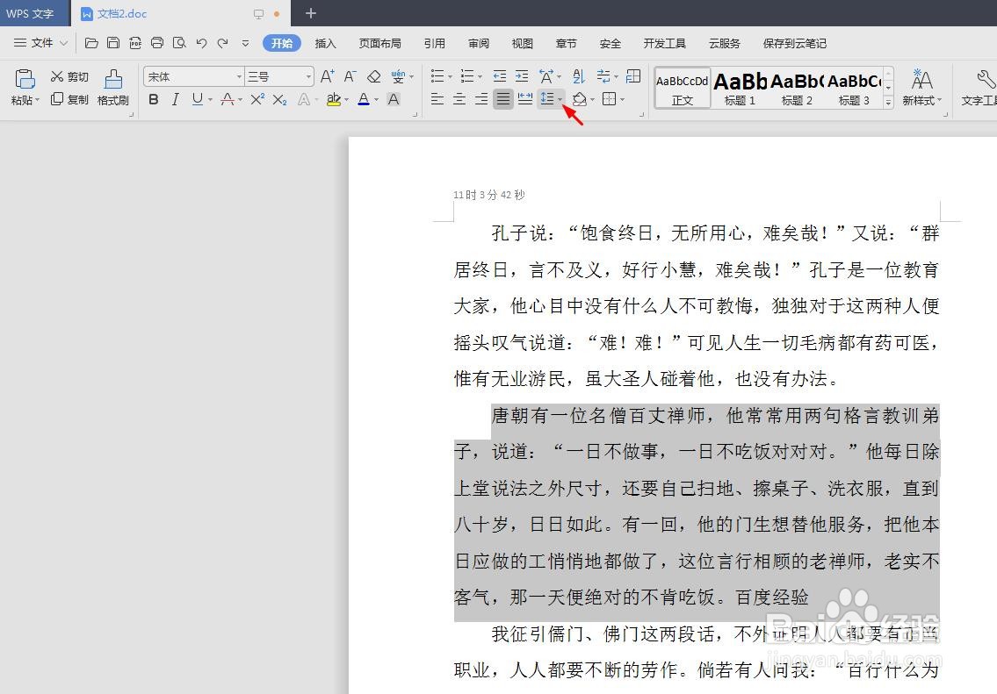The width and height of the screenshot is (997, 694).
Task: Open the 文件 menu
Action: tap(42, 42)
